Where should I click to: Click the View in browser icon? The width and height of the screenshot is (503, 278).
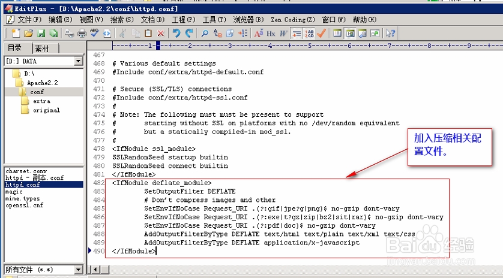(x=107, y=34)
